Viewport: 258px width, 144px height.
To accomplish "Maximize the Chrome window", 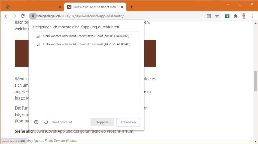I will (x=240, y=4).
